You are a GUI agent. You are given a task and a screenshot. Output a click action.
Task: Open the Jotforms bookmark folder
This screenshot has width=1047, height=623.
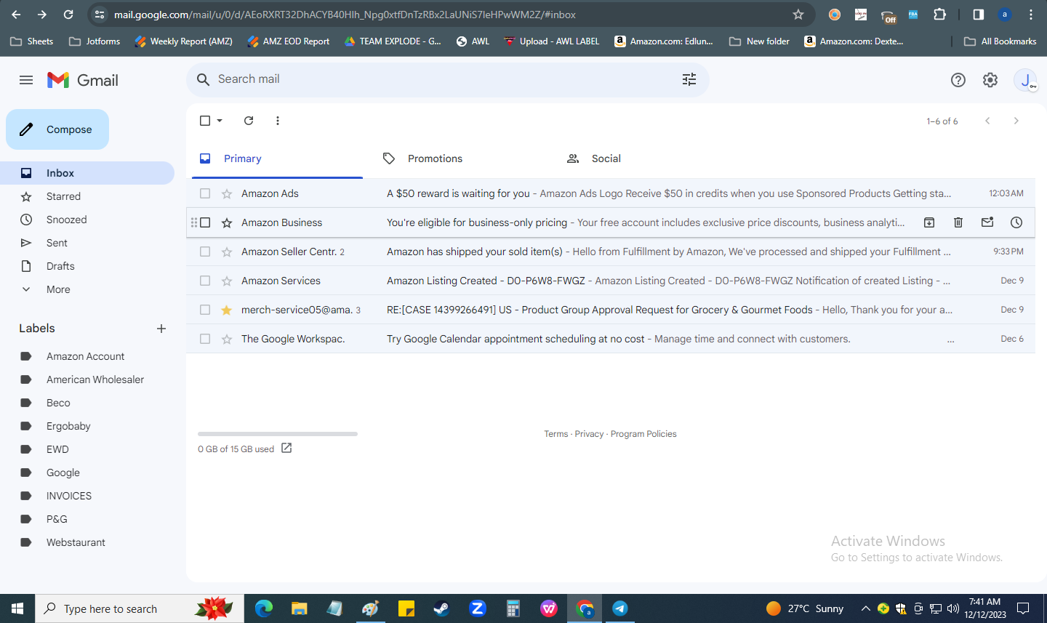click(x=95, y=41)
